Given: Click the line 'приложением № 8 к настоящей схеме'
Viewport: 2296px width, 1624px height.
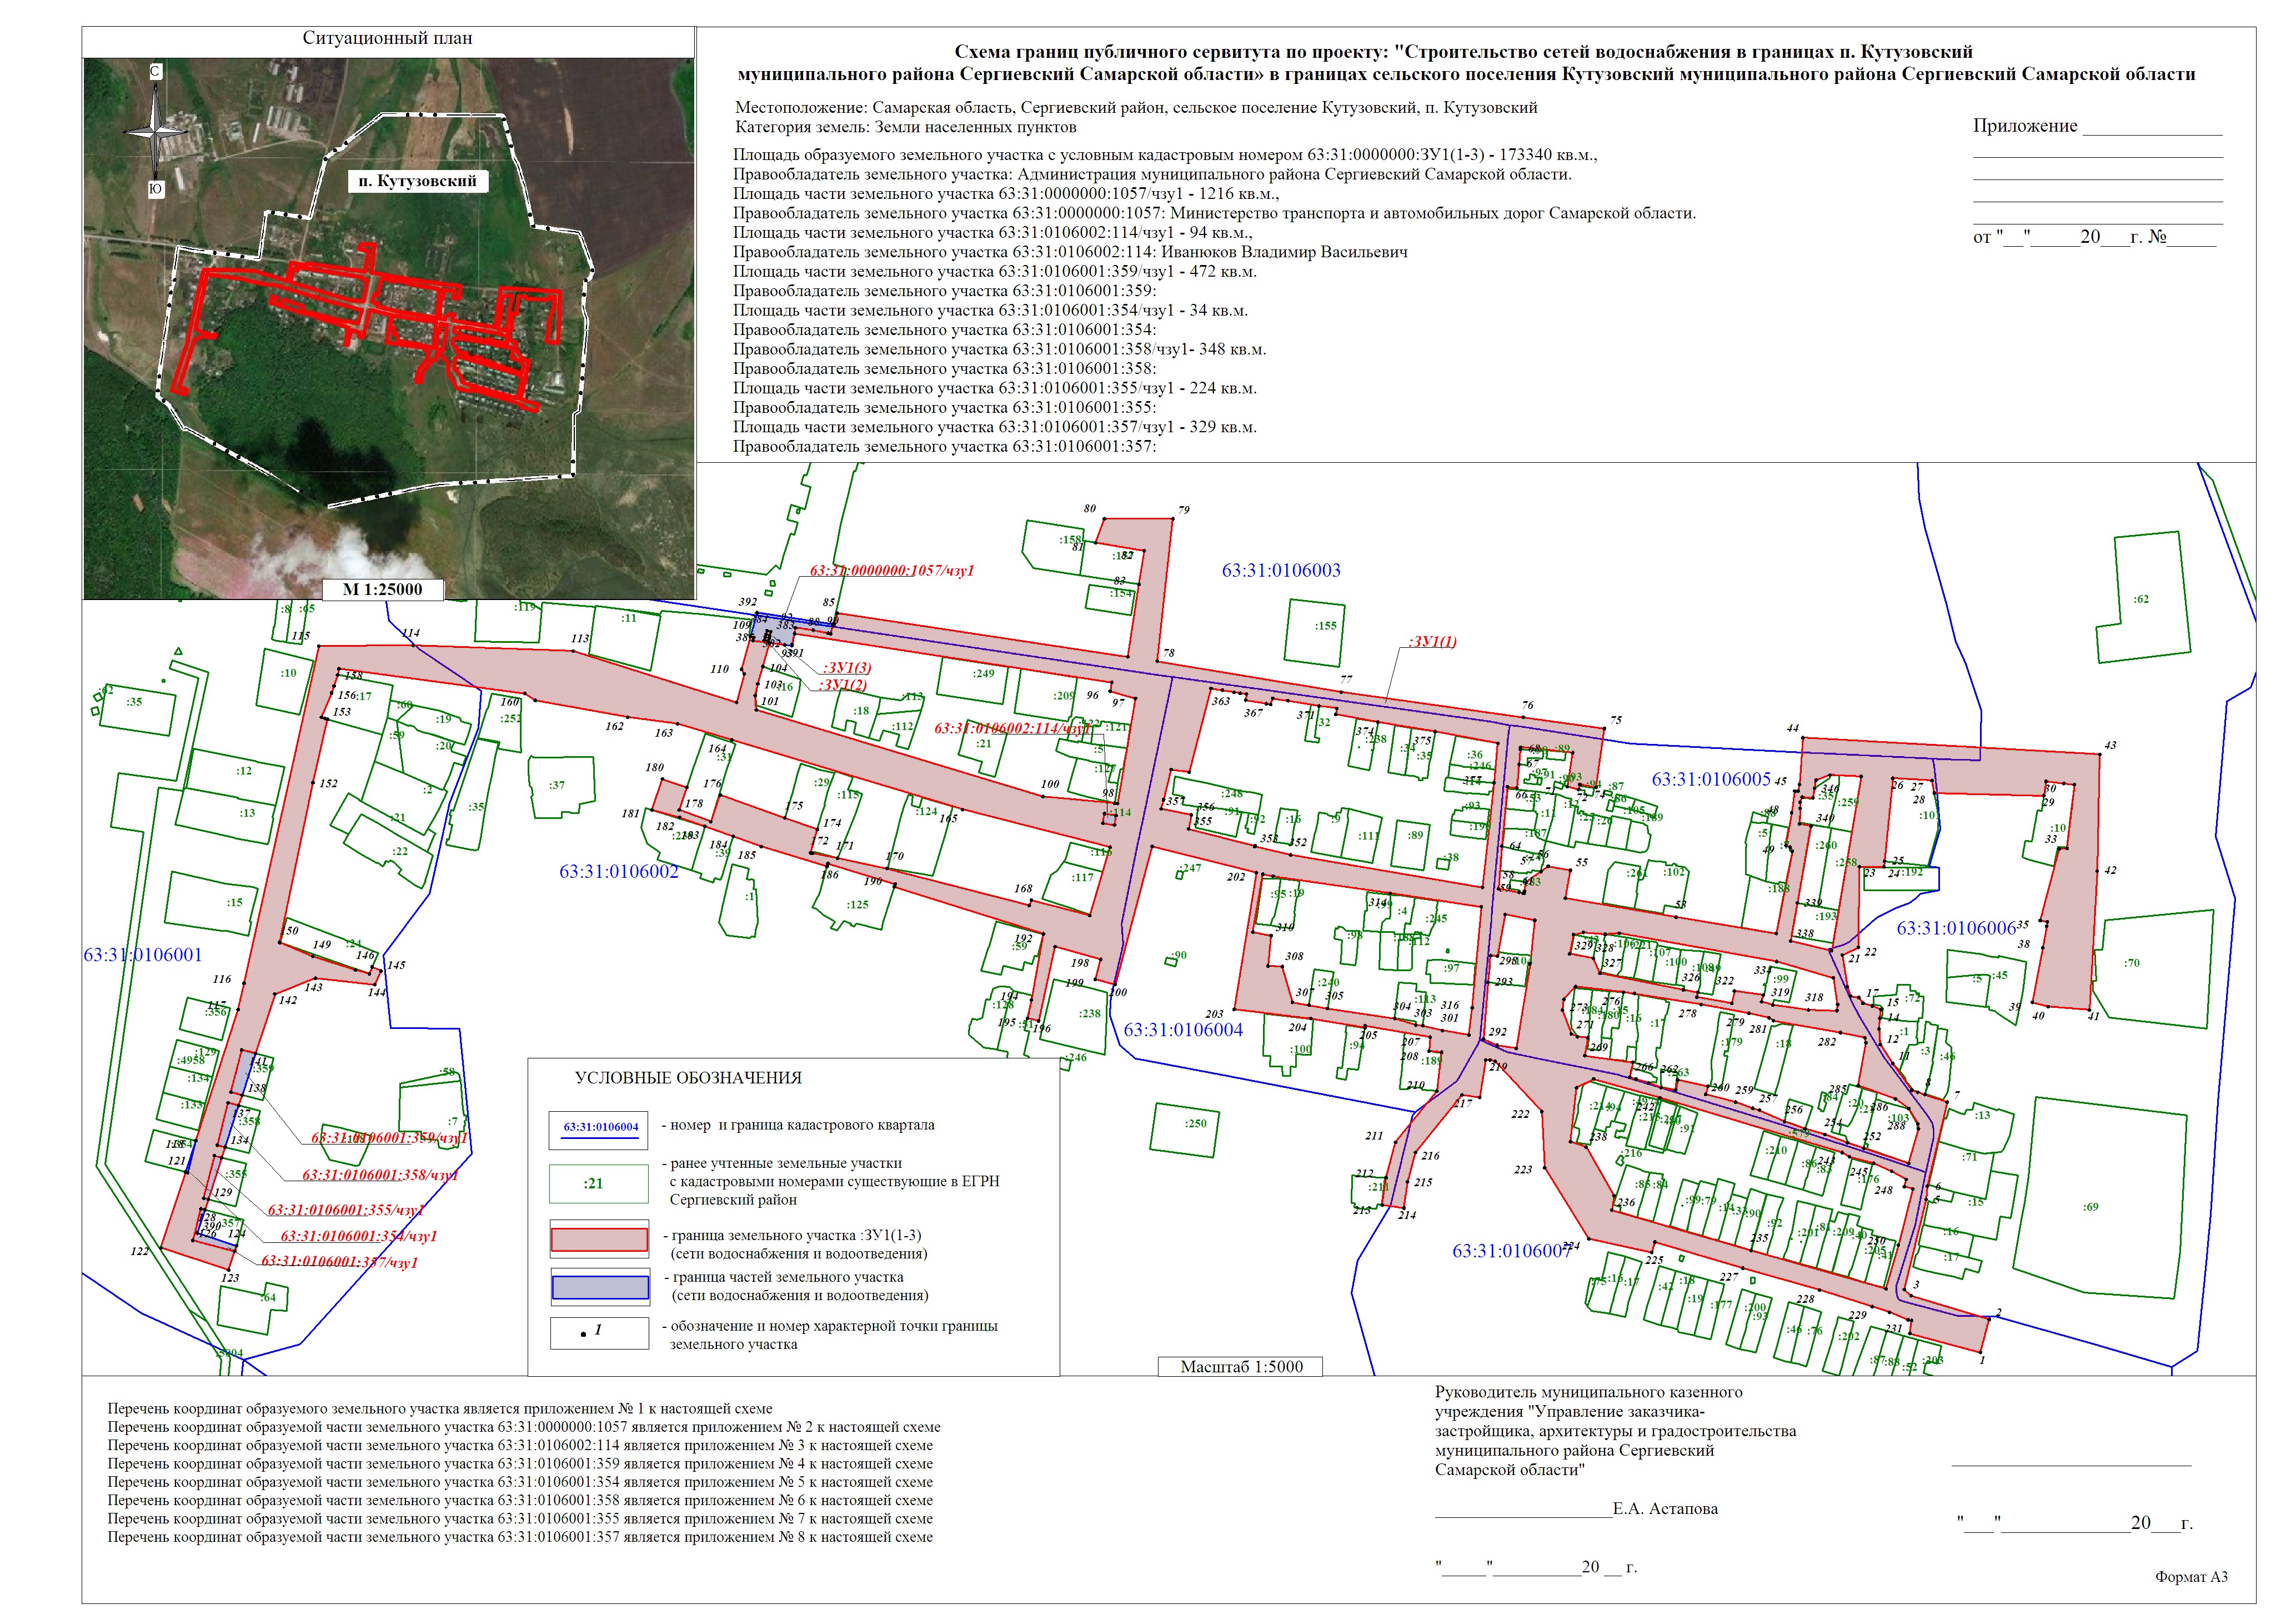Looking at the screenshot, I should click(520, 1537).
